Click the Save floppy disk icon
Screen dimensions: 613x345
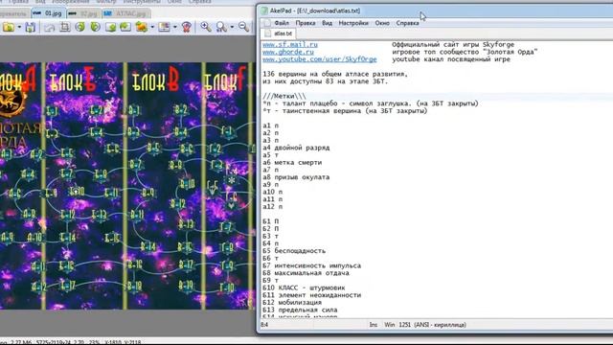pyautogui.click(x=30, y=27)
